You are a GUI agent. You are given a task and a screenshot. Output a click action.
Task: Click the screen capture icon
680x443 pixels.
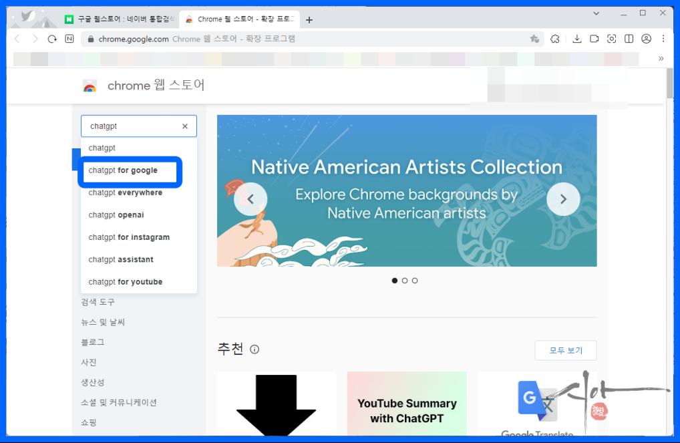(611, 39)
